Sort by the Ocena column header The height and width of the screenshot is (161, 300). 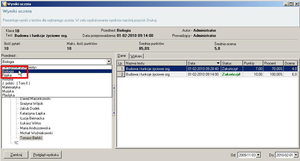point(291,63)
